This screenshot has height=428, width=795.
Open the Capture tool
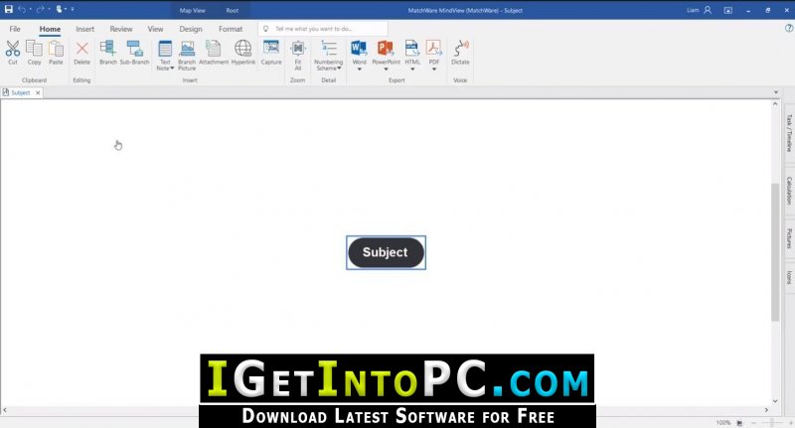(270, 48)
